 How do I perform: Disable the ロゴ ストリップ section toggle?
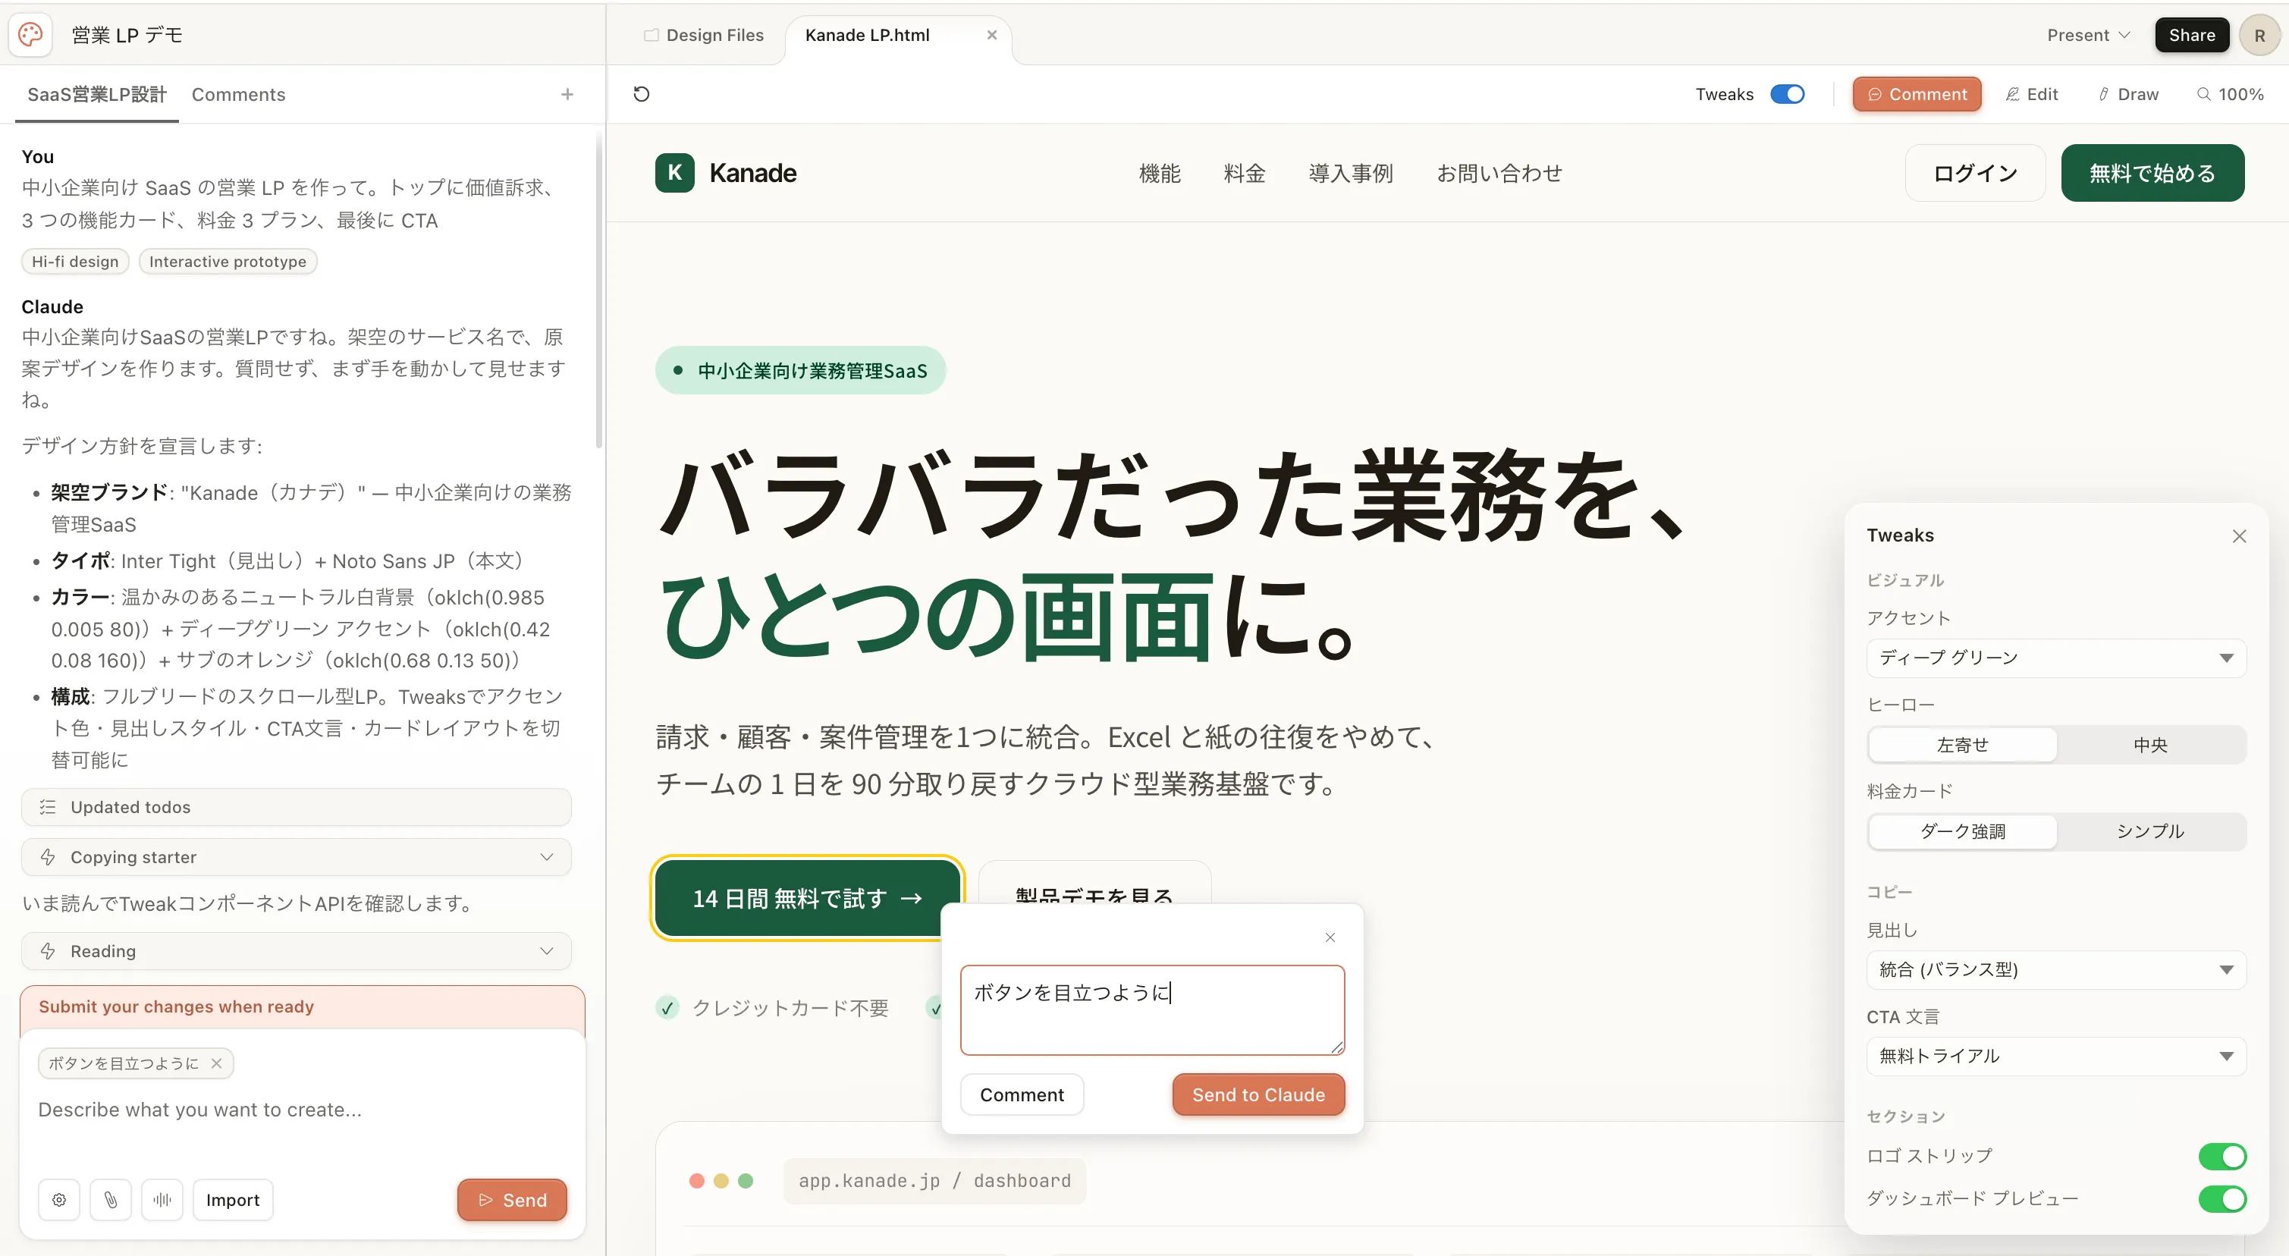2222,1156
